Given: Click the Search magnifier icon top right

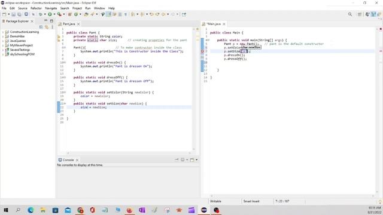Looking at the screenshot, I should (350, 14).
